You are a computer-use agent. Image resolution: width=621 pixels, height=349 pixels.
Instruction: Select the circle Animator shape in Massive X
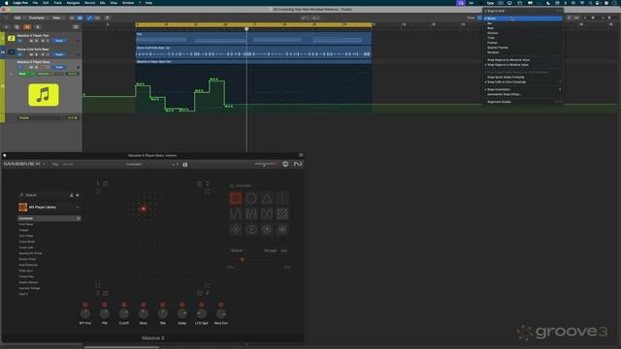coord(251,198)
